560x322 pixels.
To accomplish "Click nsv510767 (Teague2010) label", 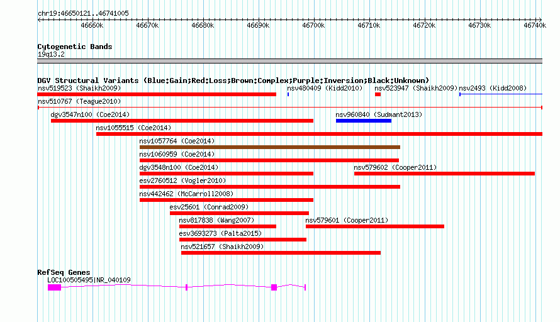I will [79, 101].
